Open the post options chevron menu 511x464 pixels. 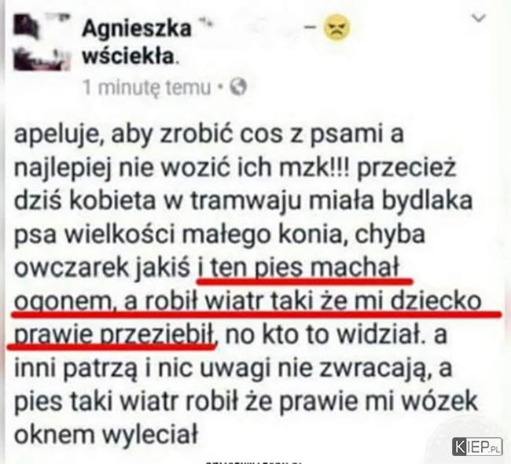[479, 17]
